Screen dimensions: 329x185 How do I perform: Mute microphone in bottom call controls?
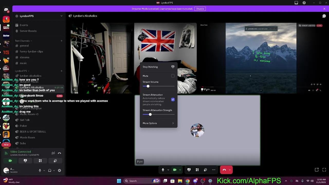163,170
